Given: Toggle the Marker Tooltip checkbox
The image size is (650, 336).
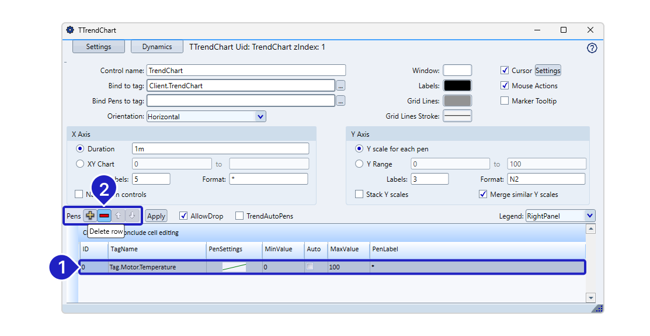Looking at the screenshot, I should pos(505,101).
